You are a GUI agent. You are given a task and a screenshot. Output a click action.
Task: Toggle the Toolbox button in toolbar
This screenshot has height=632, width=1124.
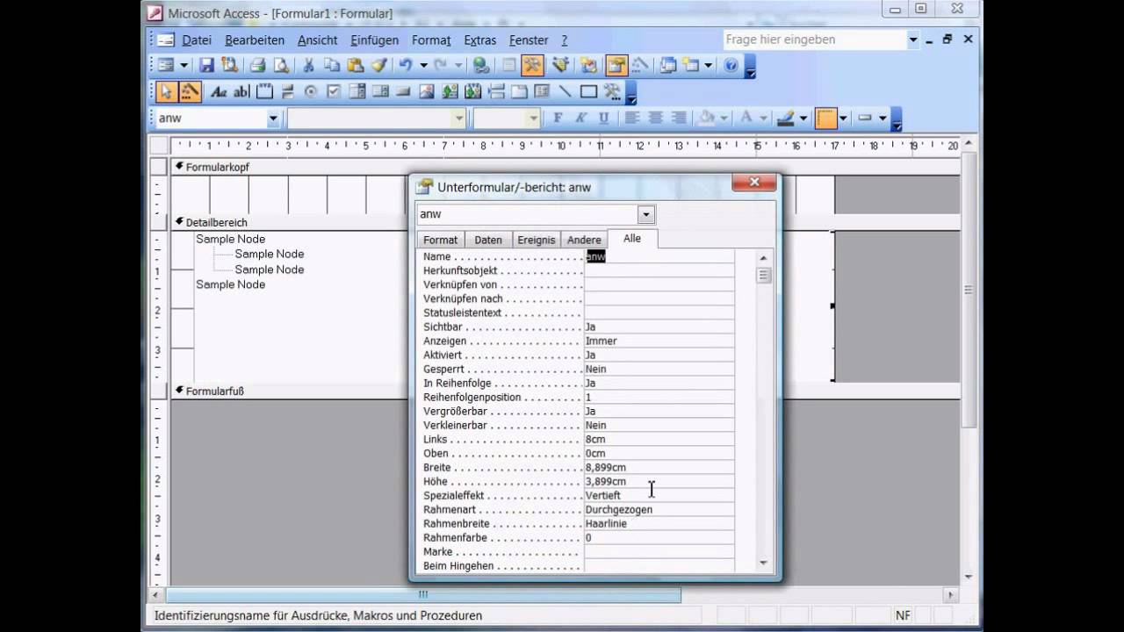(532, 65)
